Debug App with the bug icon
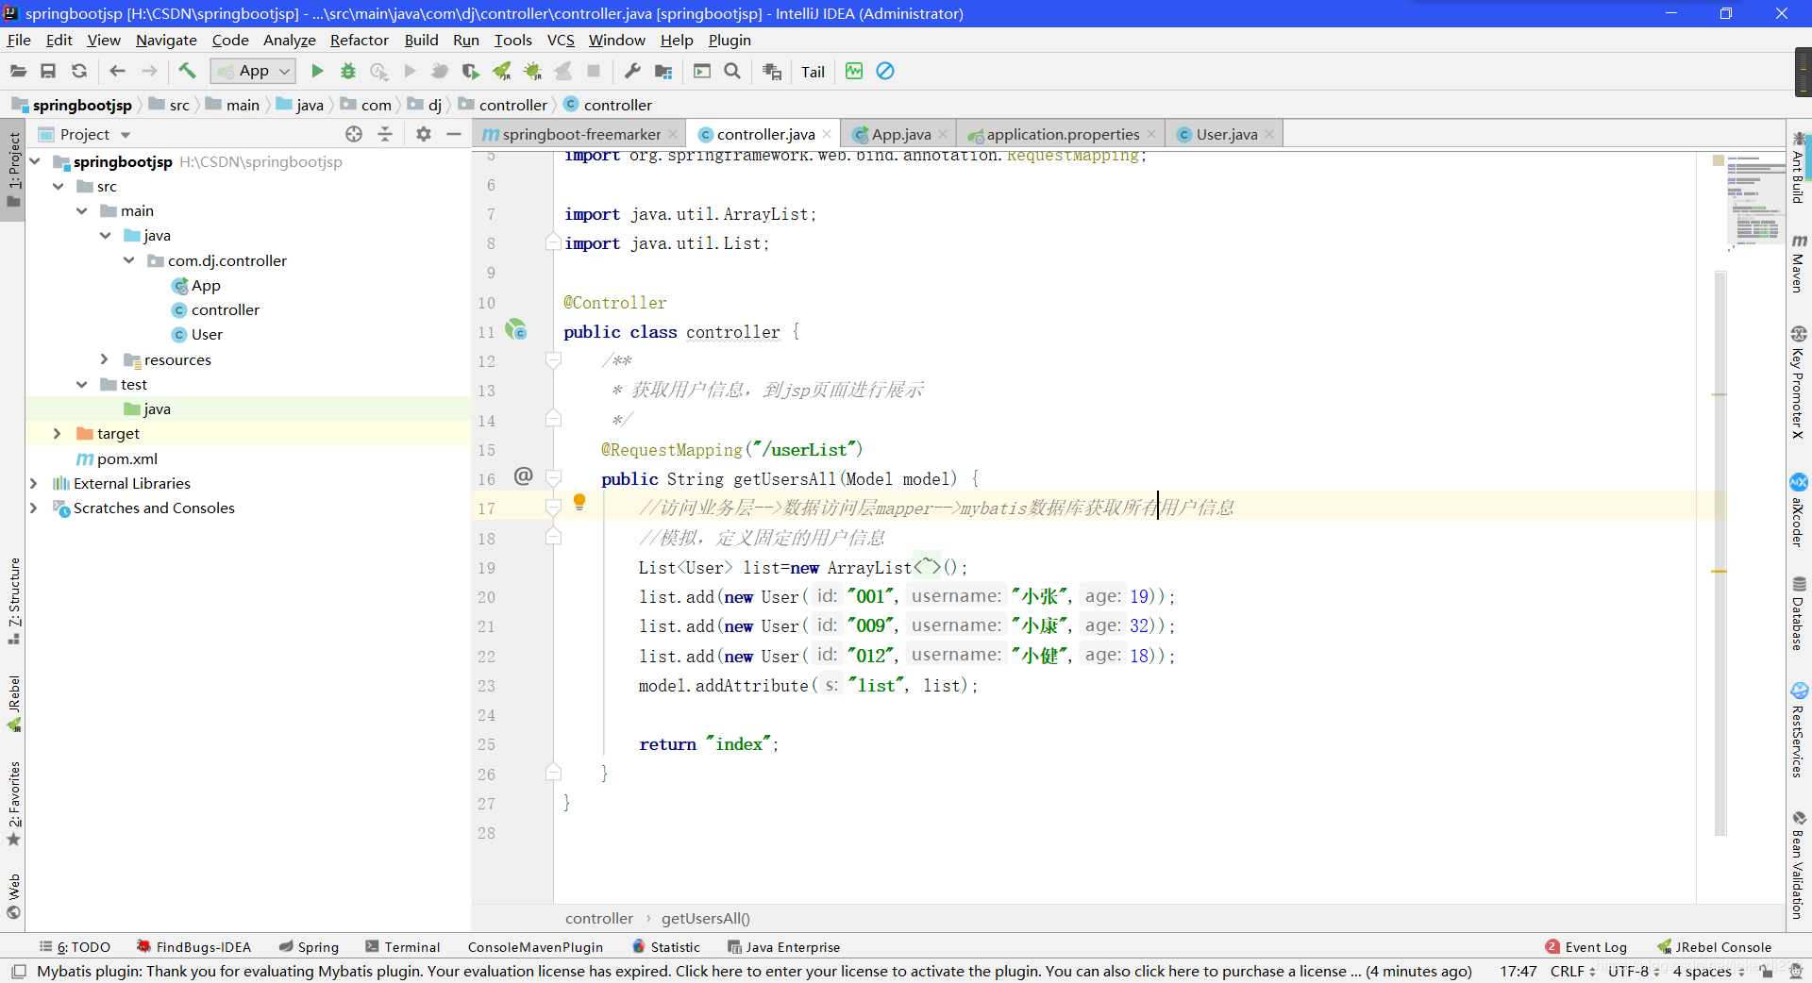 pyautogui.click(x=348, y=71)
